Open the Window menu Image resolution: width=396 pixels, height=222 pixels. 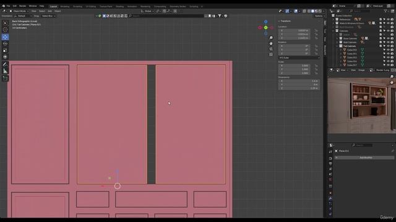click(33, 6)
